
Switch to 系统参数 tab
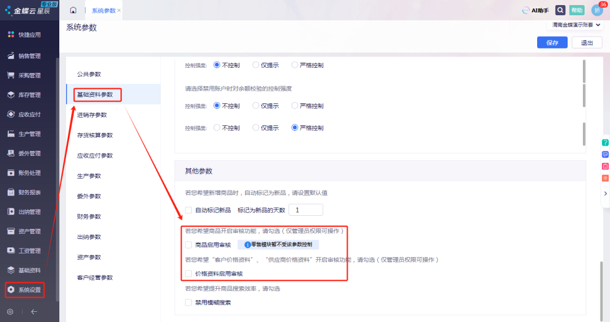[103, 11]
